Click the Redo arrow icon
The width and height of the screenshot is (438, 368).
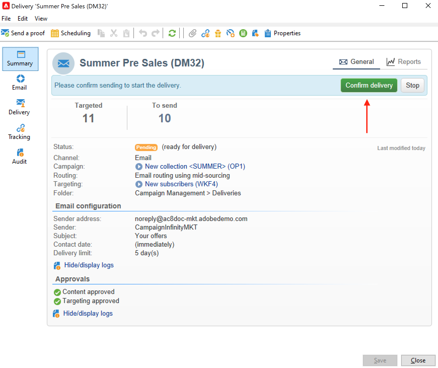pyautogui.click(x=156, y=33)
